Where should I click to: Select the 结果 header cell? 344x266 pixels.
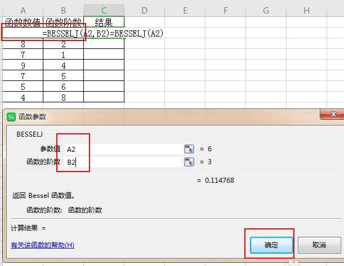104,22
